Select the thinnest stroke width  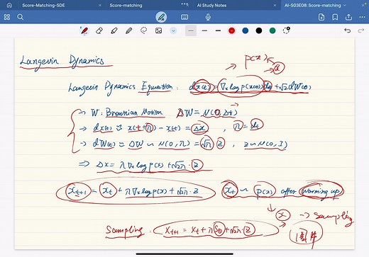click(x=191, y=30)
